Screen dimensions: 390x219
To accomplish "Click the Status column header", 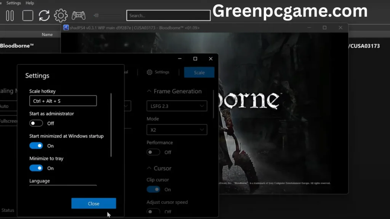I will pyautogui.click(x=8, y=210).
